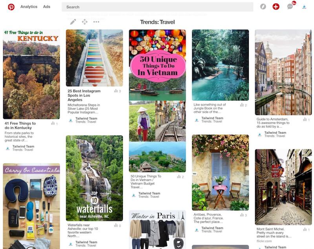Open the 50 Unique Things Vietnam pin image

tap(157, 101)
